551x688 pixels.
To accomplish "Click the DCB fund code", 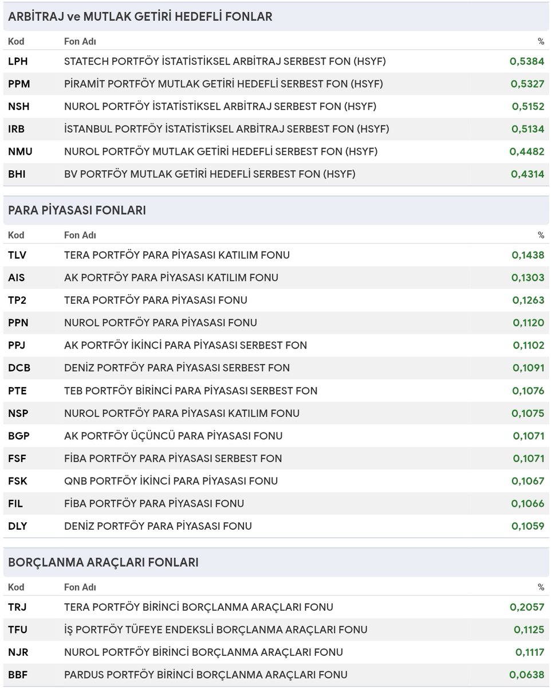I will (x=18, y=368).
